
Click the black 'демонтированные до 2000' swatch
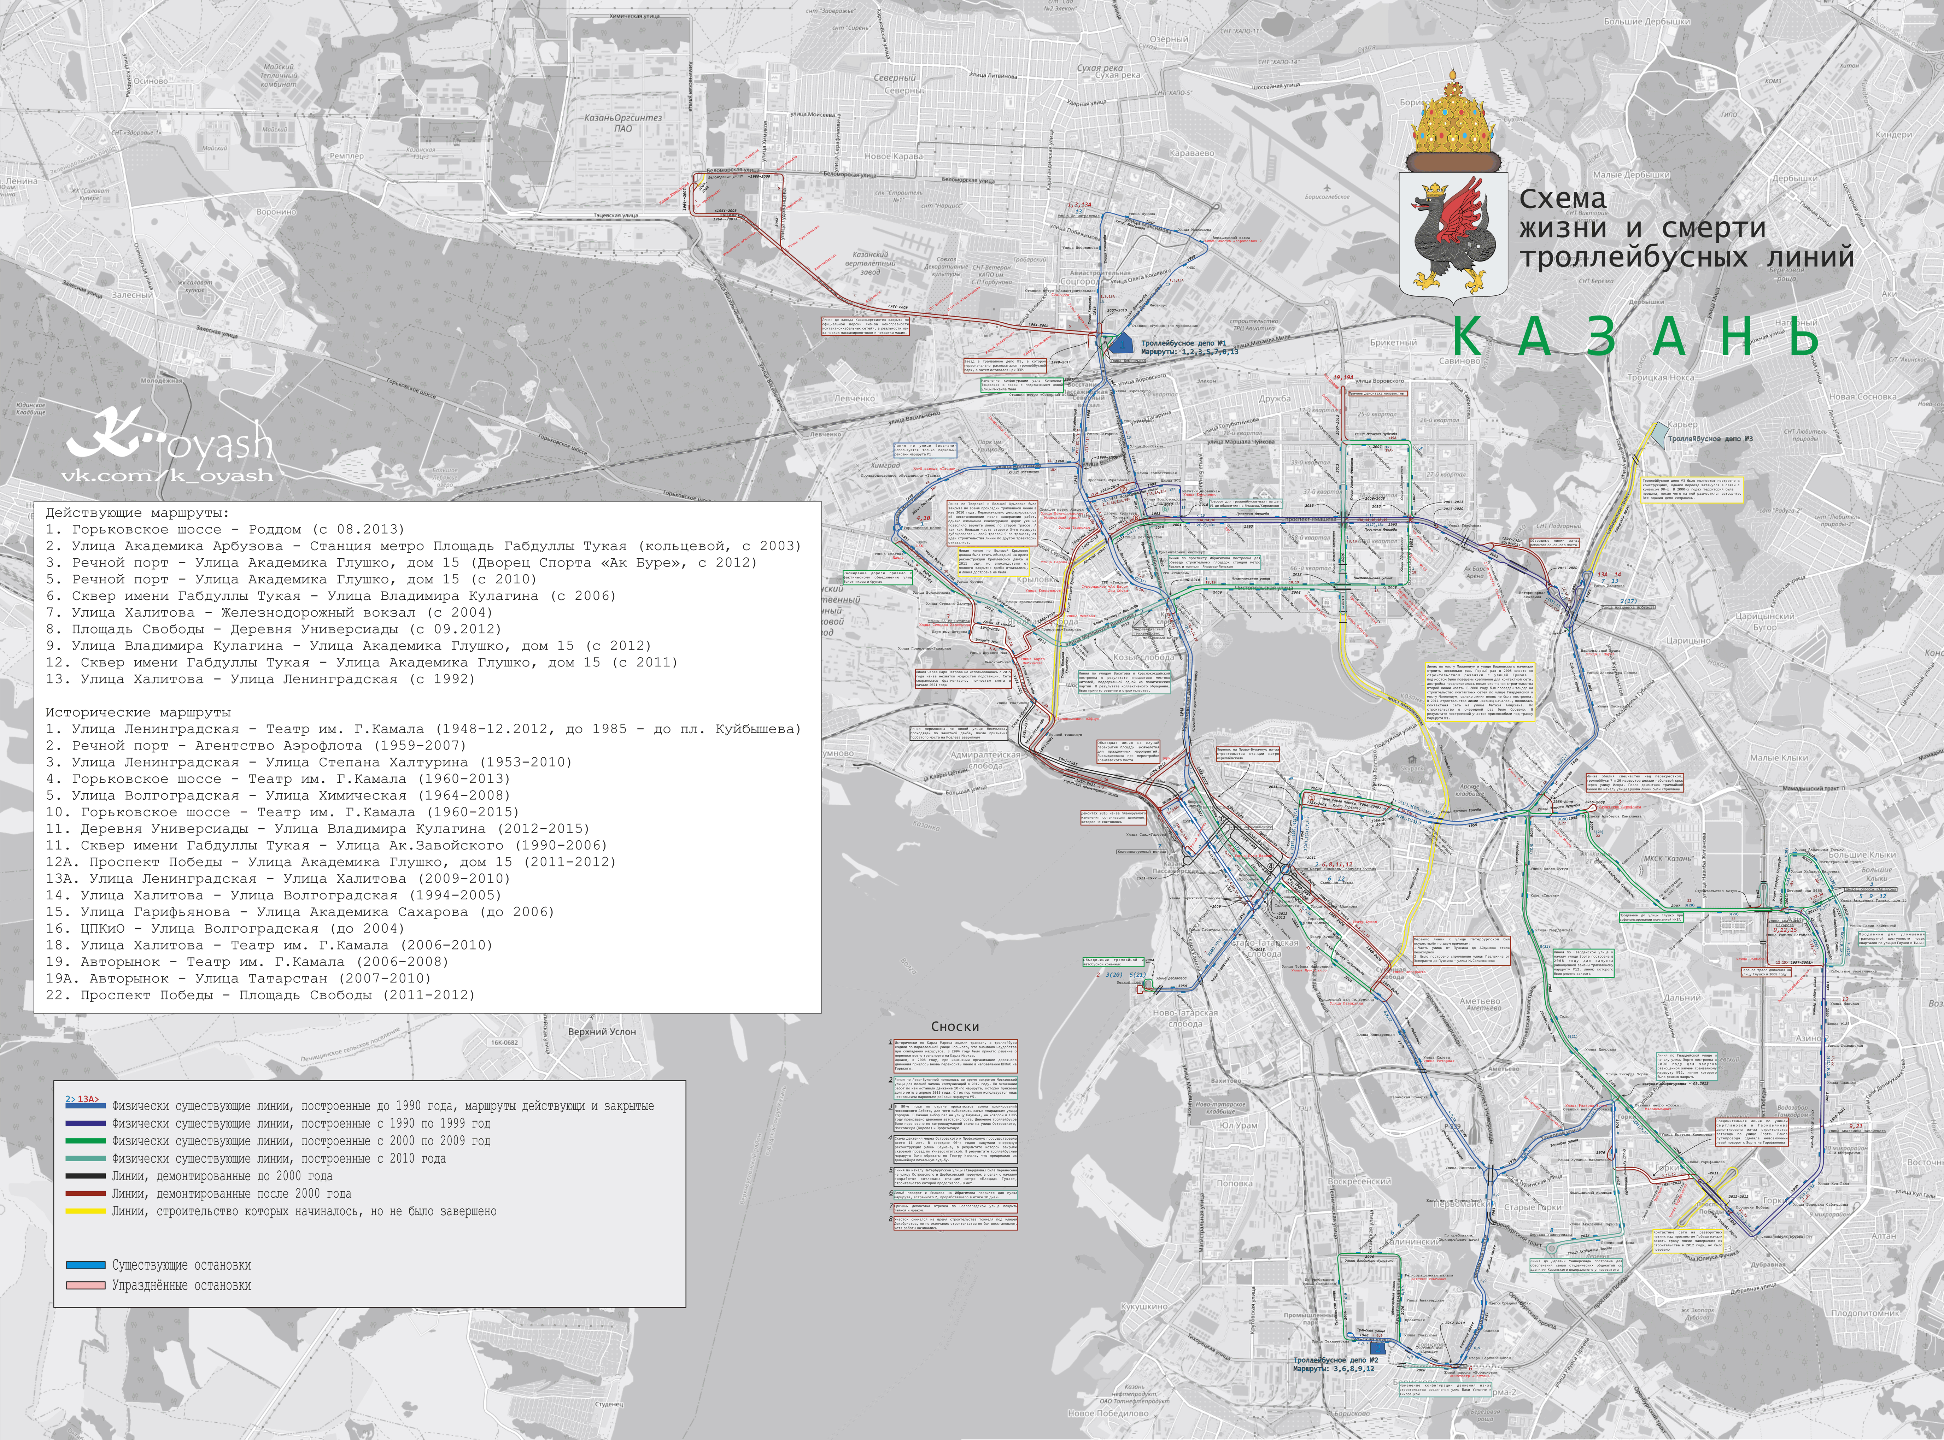pos(86,1176)
